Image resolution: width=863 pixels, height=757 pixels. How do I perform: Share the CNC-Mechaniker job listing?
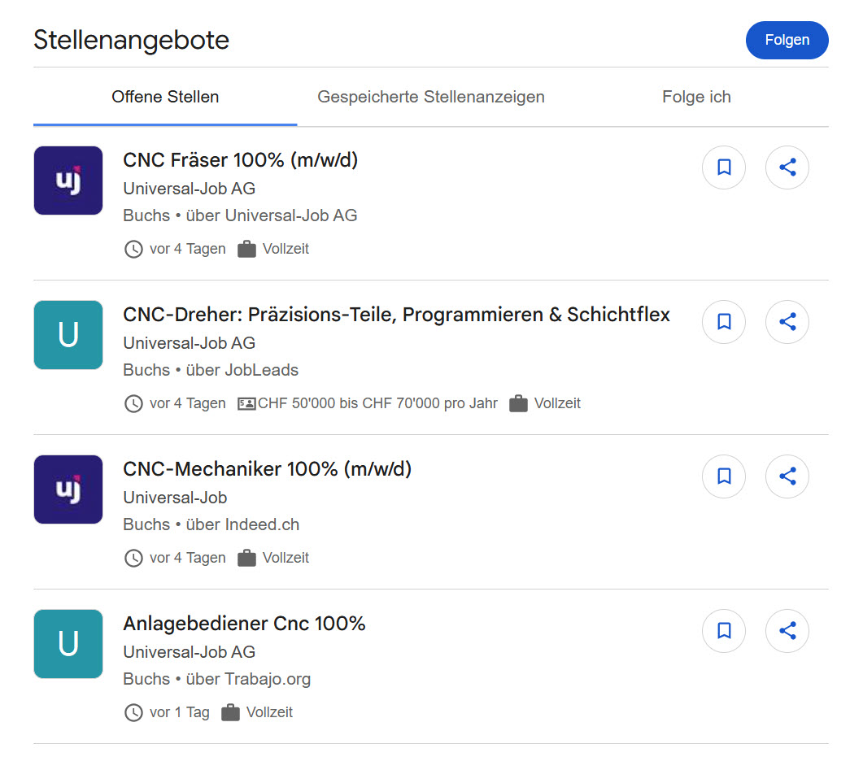pos(787,476)
